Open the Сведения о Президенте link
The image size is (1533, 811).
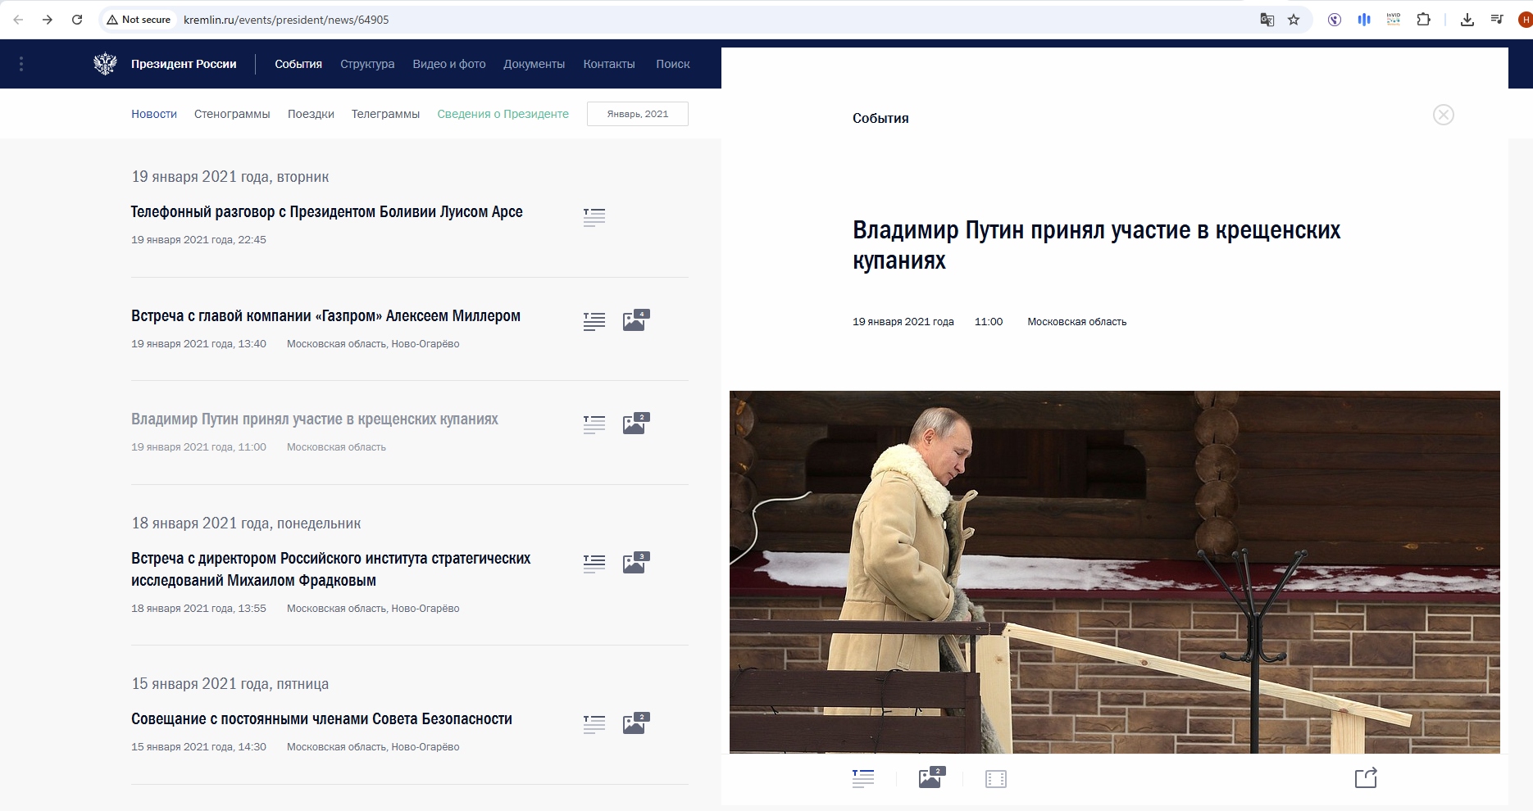point(503,114)
